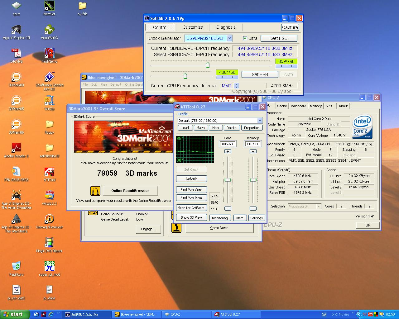Open Genvej til everest shortcut
399x319 pixels.
[x=49, y=221]
